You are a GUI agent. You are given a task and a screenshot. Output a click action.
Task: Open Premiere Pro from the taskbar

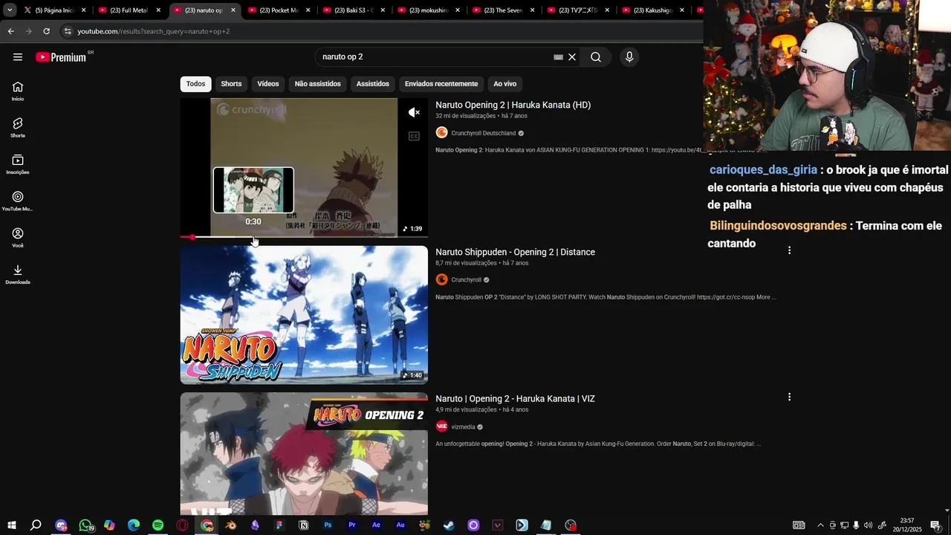[x=352, y=525]
